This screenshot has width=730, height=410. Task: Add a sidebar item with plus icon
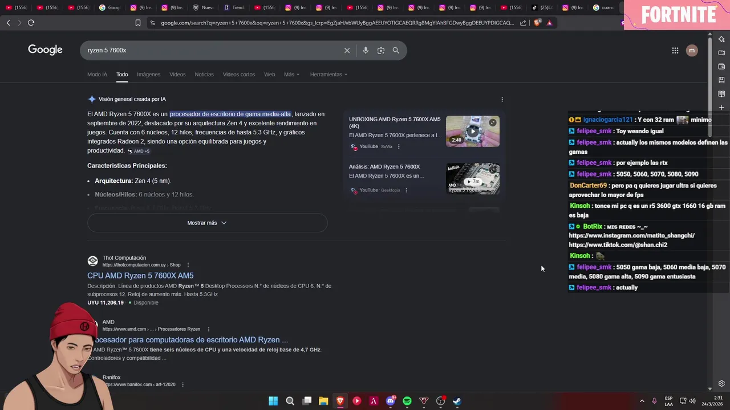(721, 107)
